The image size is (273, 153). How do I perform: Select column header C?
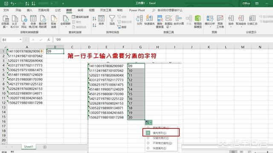tap(72, 47)
